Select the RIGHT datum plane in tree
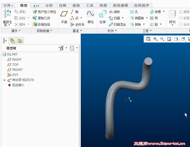Image resolution: width=190 pixels, height=147 pixels. coord(15,60)
